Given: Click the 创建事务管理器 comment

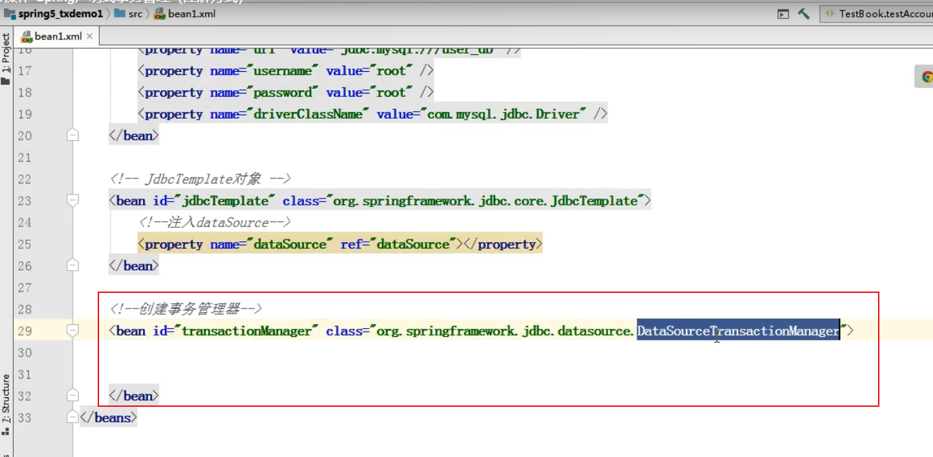Looking at the screenshot, I should point(186,309).
